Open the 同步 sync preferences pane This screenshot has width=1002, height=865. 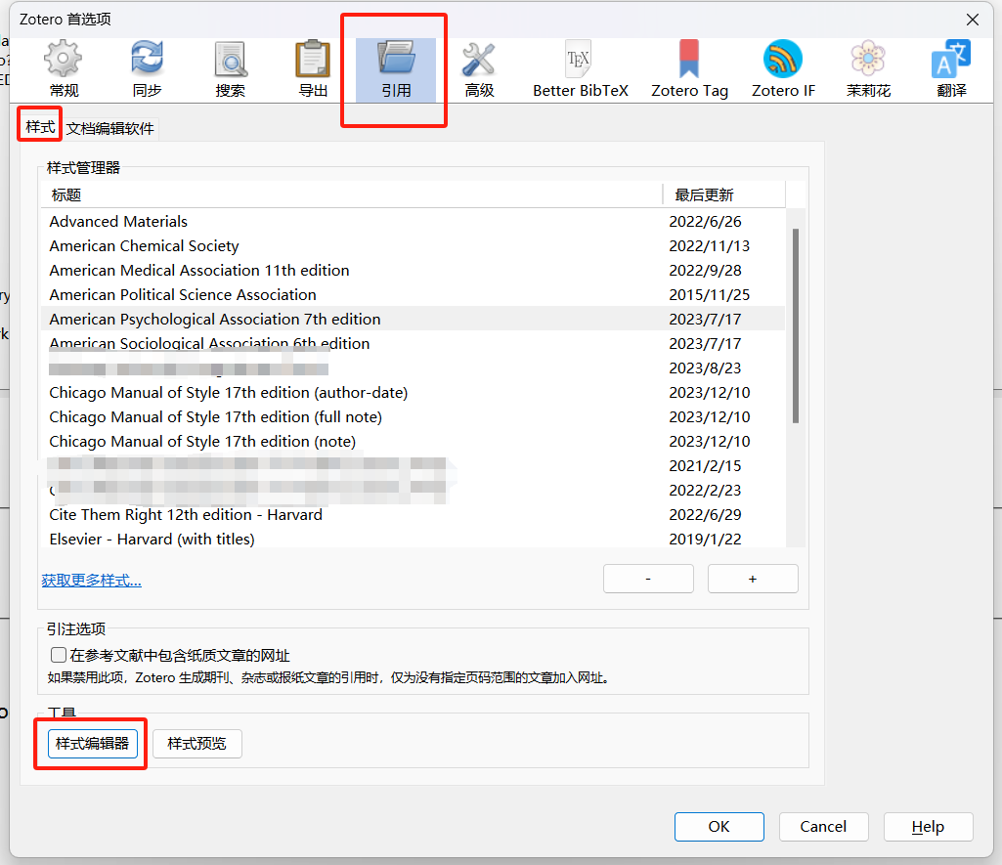tap(147, 69)
